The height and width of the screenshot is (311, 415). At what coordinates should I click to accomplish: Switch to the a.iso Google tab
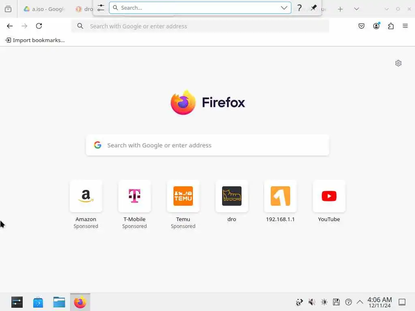pyautogui.click(x=44, y=9)
